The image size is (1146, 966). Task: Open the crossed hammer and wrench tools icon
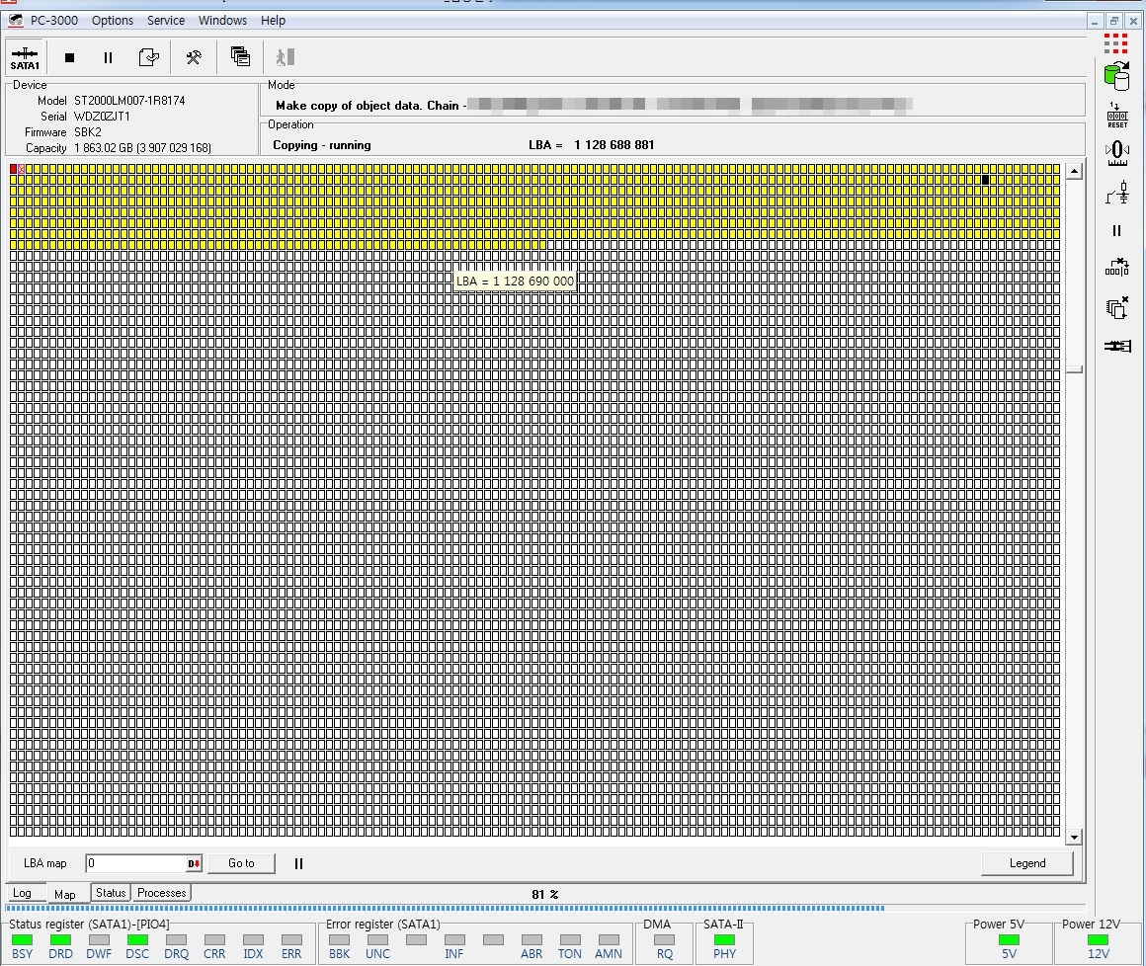coord(194,58)
